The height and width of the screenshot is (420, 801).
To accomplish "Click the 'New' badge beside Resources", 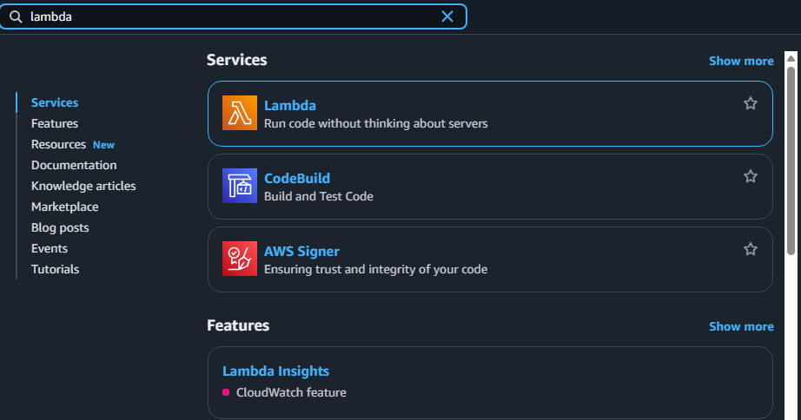I will [x=103, y=145].
